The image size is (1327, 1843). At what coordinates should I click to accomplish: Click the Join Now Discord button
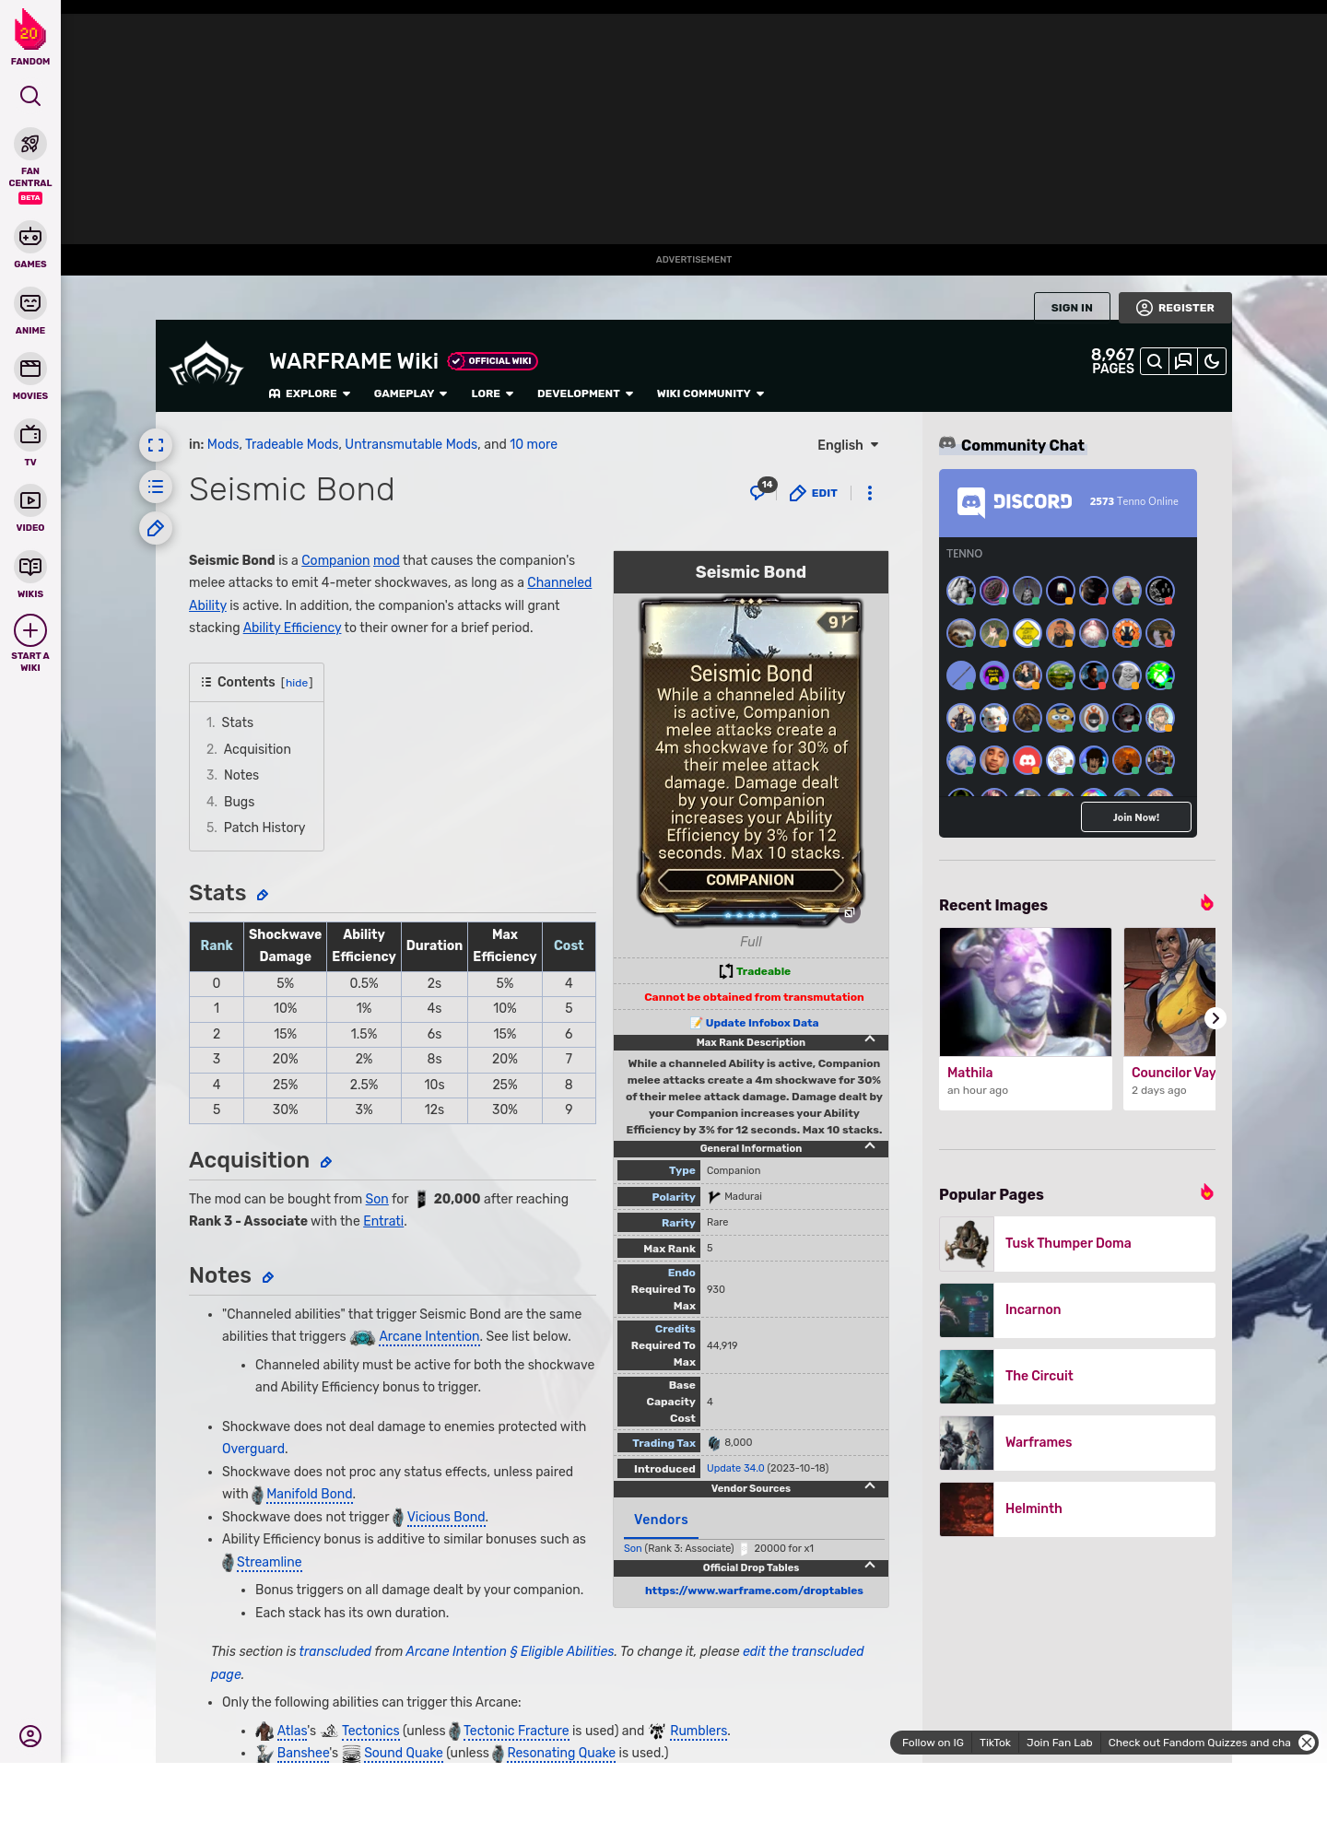[1135, 817]
